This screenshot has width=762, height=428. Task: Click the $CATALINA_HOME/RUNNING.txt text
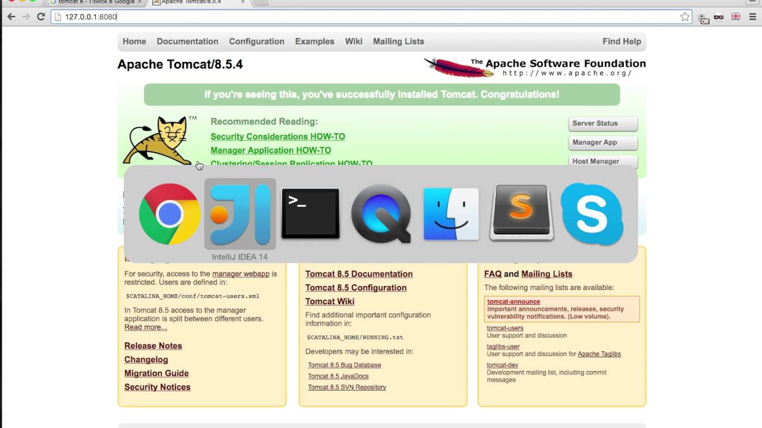(x=355, y=337)
